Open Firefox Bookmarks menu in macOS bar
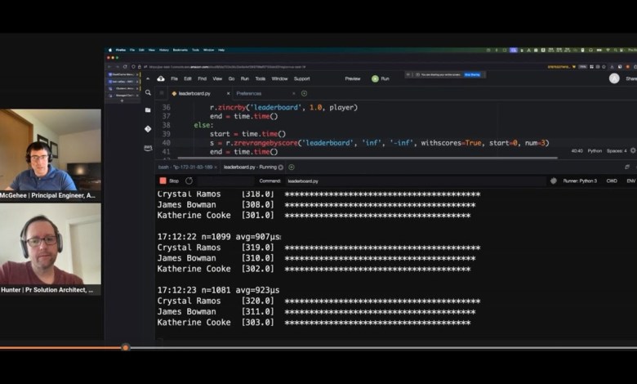Viewport: 637px width, 384px height. click(x=180, y=50)
